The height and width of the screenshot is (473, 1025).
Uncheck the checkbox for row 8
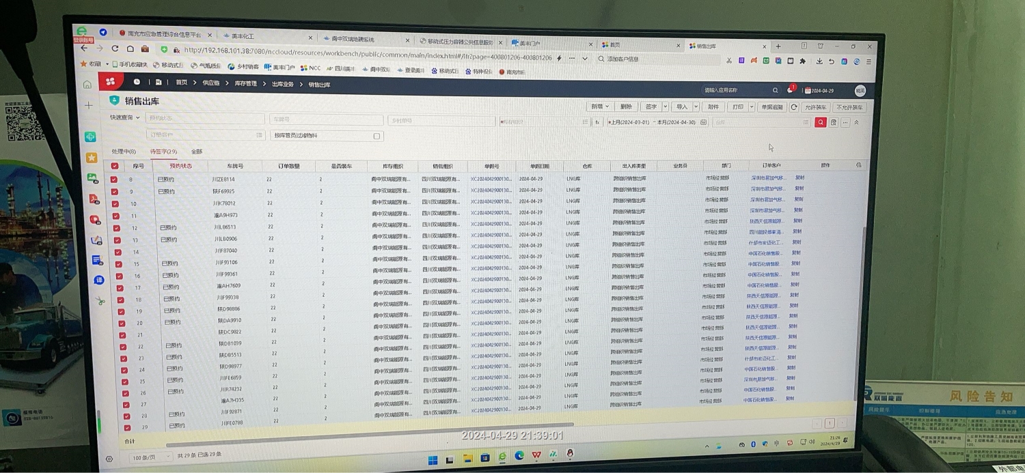point(114,180)
